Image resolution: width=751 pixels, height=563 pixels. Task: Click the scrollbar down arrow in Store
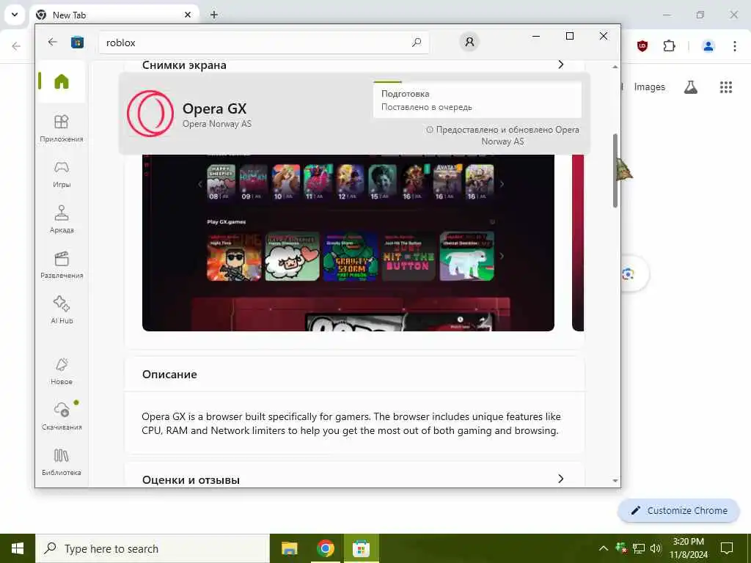(615, 481)
